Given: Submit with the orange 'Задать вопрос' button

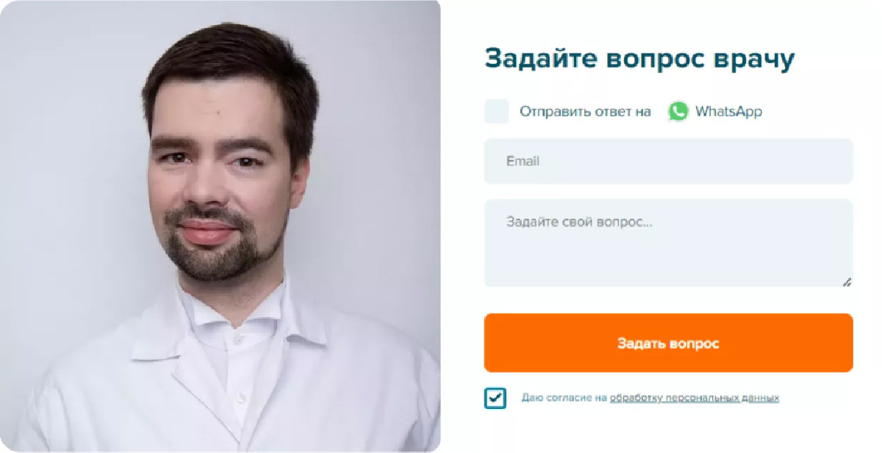Looking at the screenshot, I should [668, 343].
